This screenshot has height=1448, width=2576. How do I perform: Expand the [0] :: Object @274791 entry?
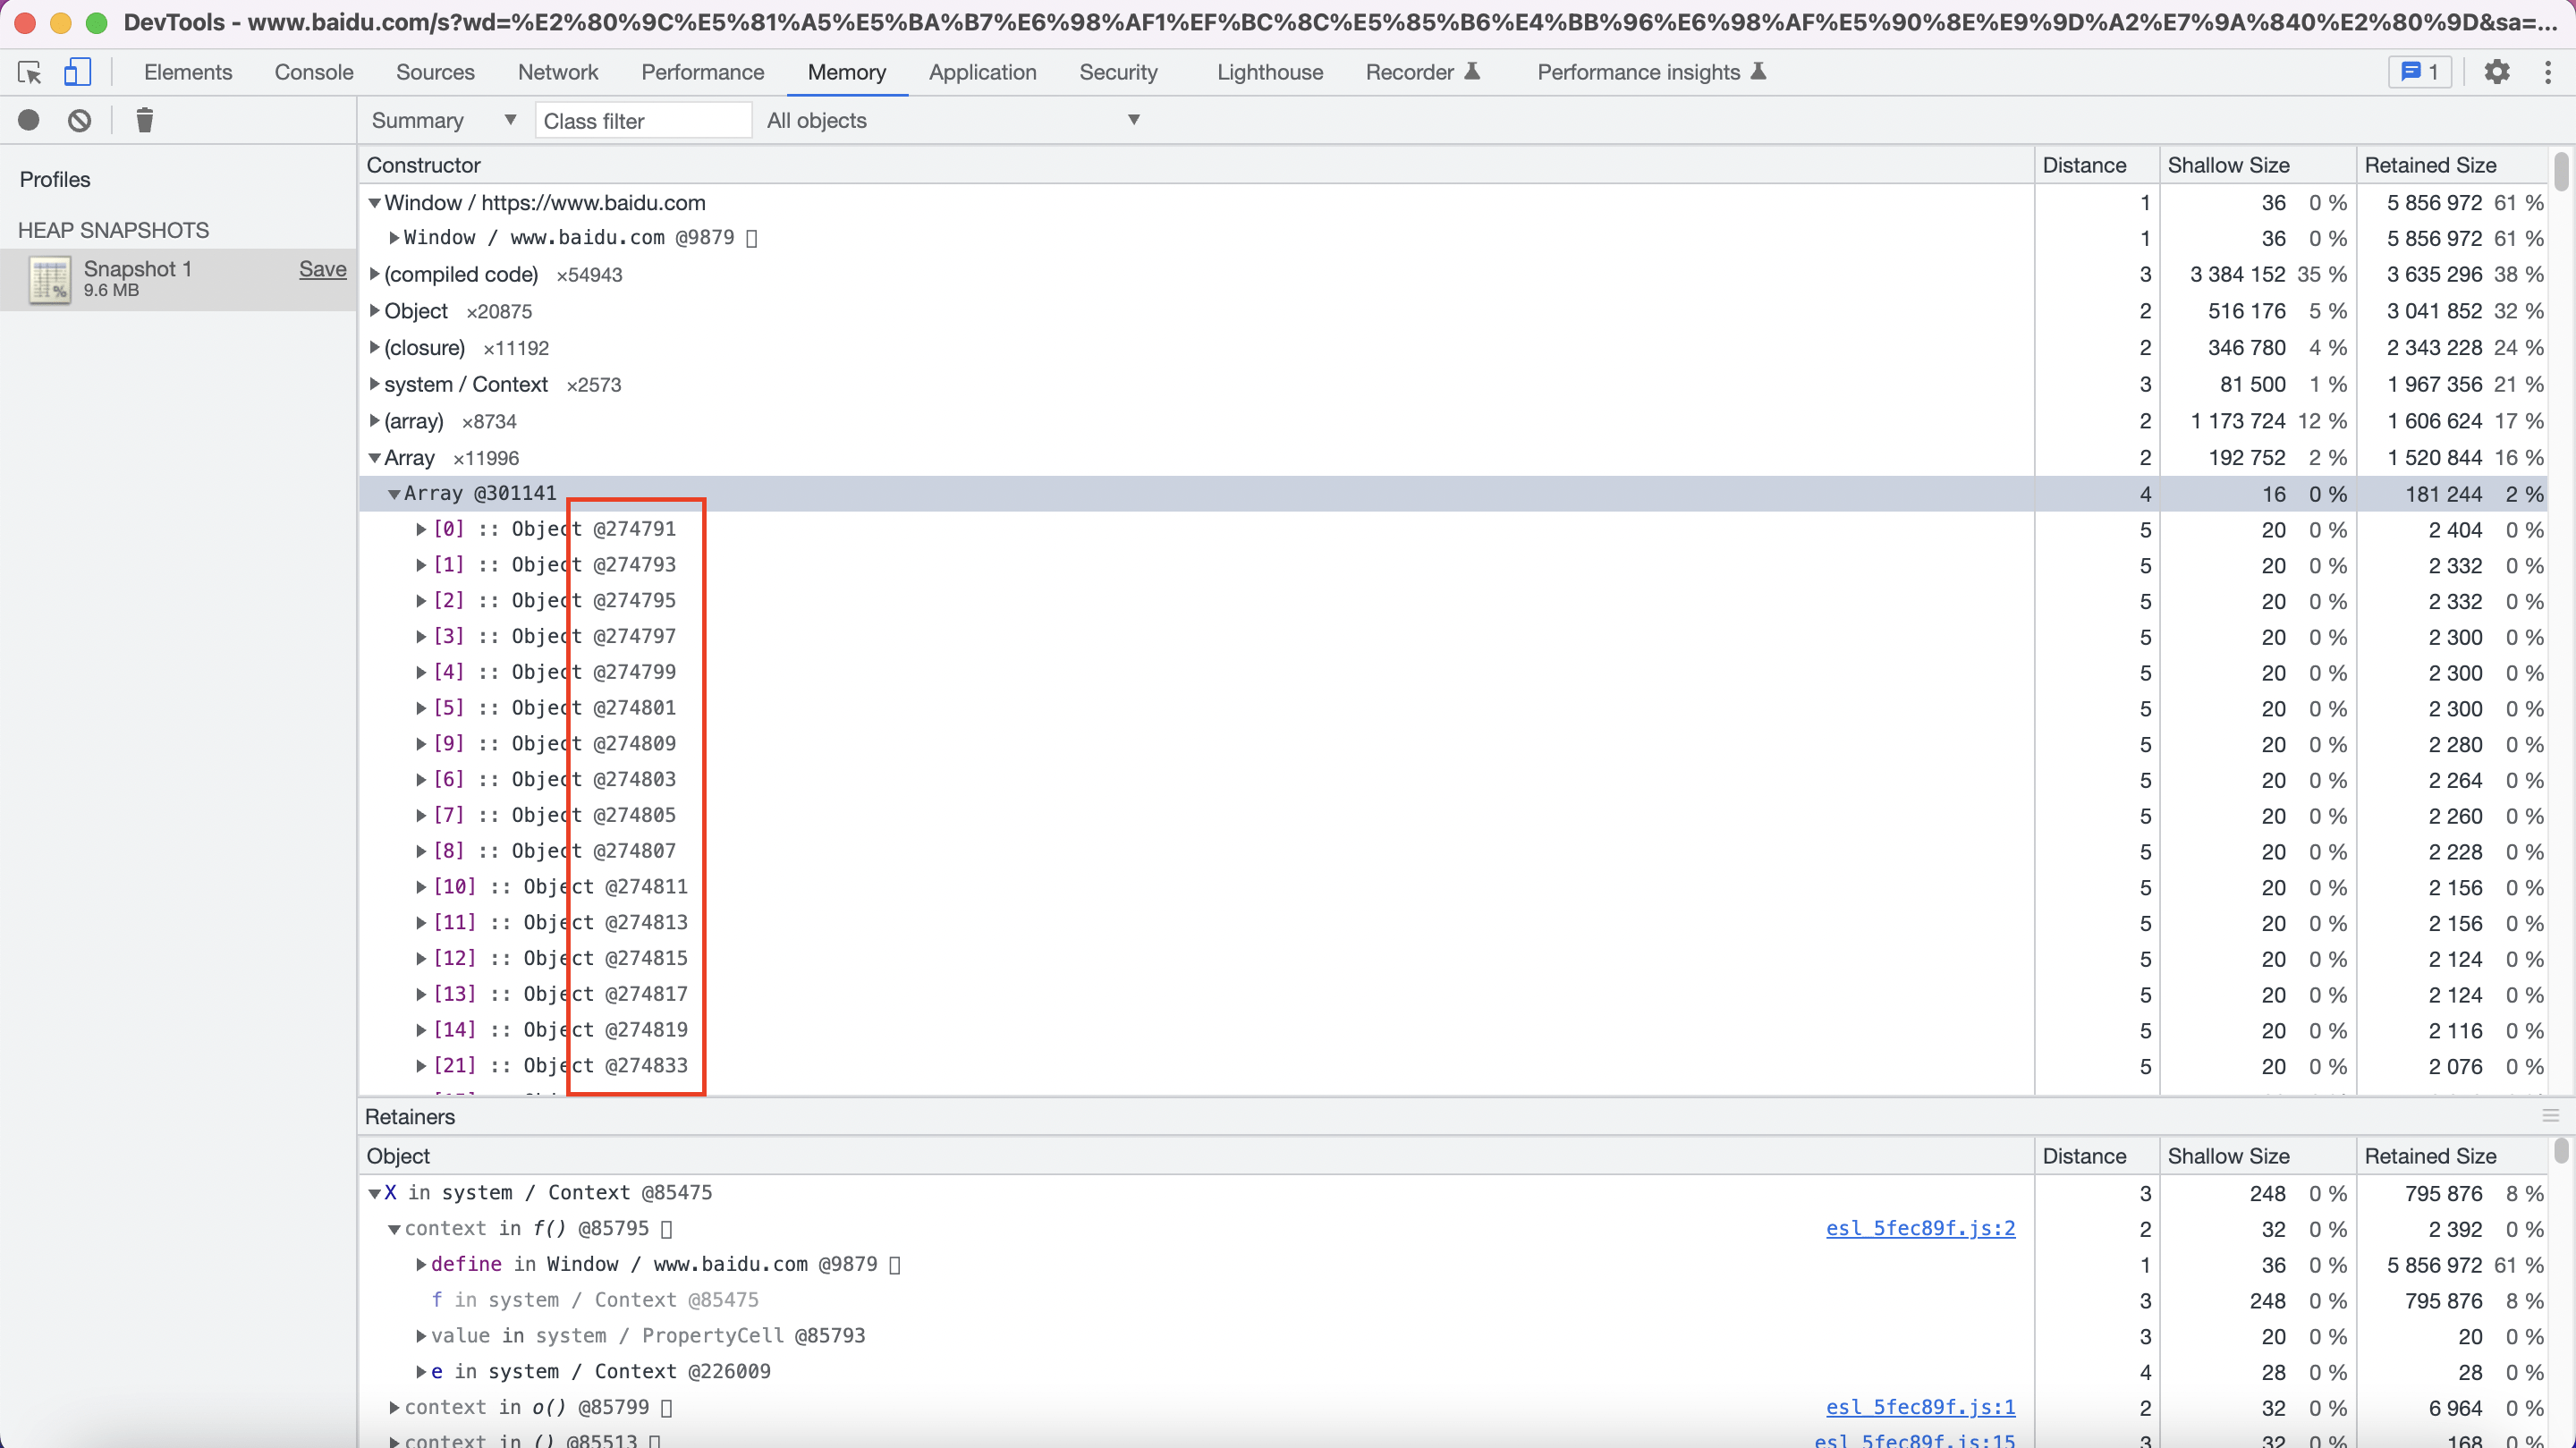pos(421,529)
